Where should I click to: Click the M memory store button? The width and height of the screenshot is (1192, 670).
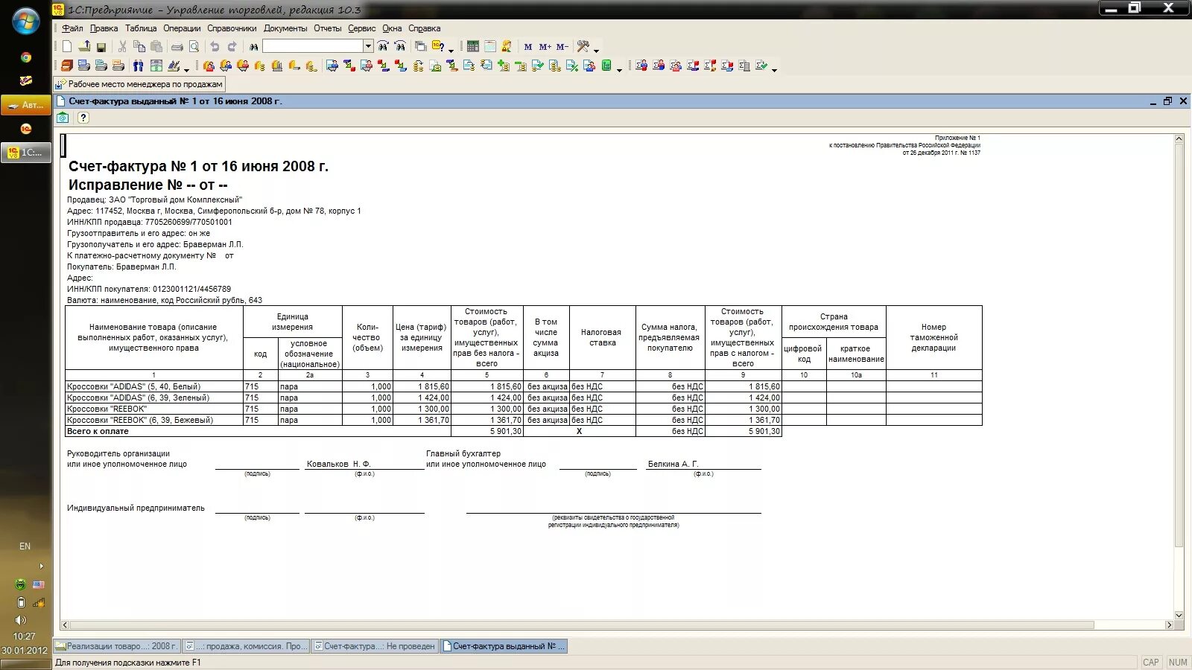pos(528,47)
